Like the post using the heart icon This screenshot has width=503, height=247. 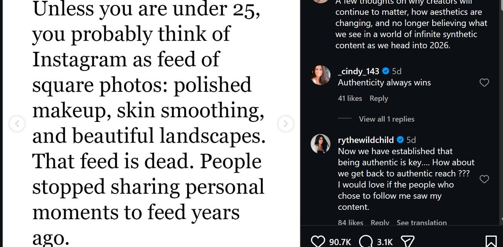tap(318, 241)
